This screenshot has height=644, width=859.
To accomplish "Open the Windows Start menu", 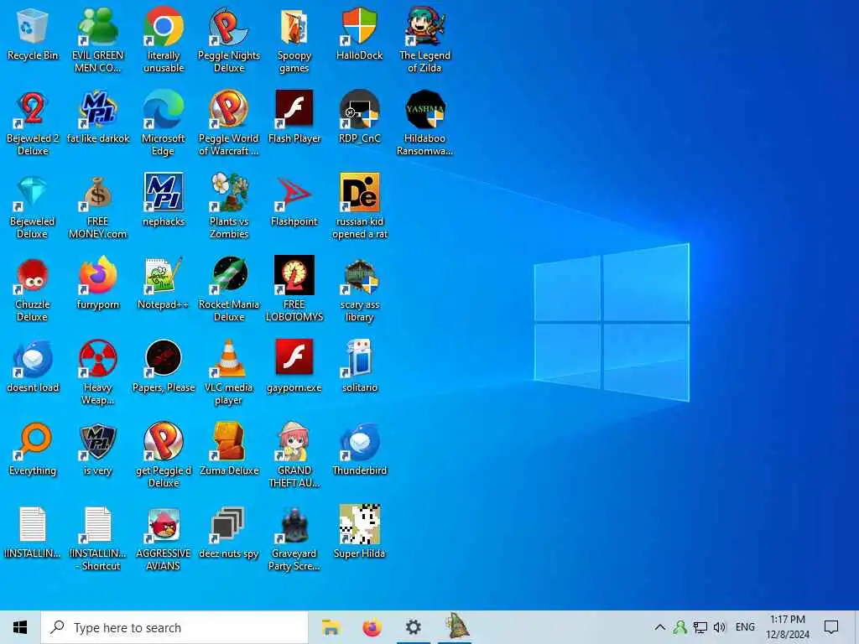I will [x=20, y=627].
